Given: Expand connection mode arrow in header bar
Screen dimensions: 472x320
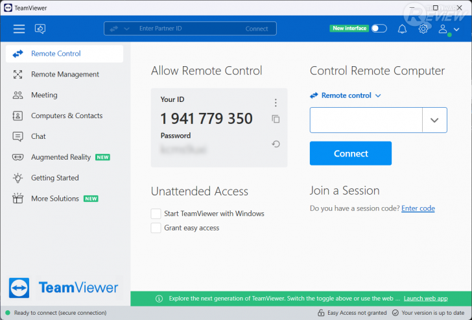Looking at the screenshot, I should [x=126, y=29].
